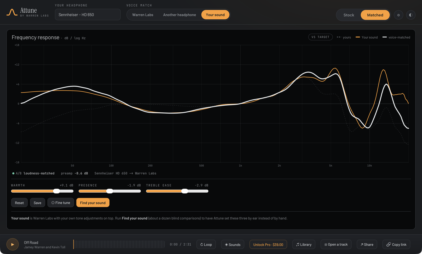Click the 0:00 / 2:31 time display

point(181,244)
